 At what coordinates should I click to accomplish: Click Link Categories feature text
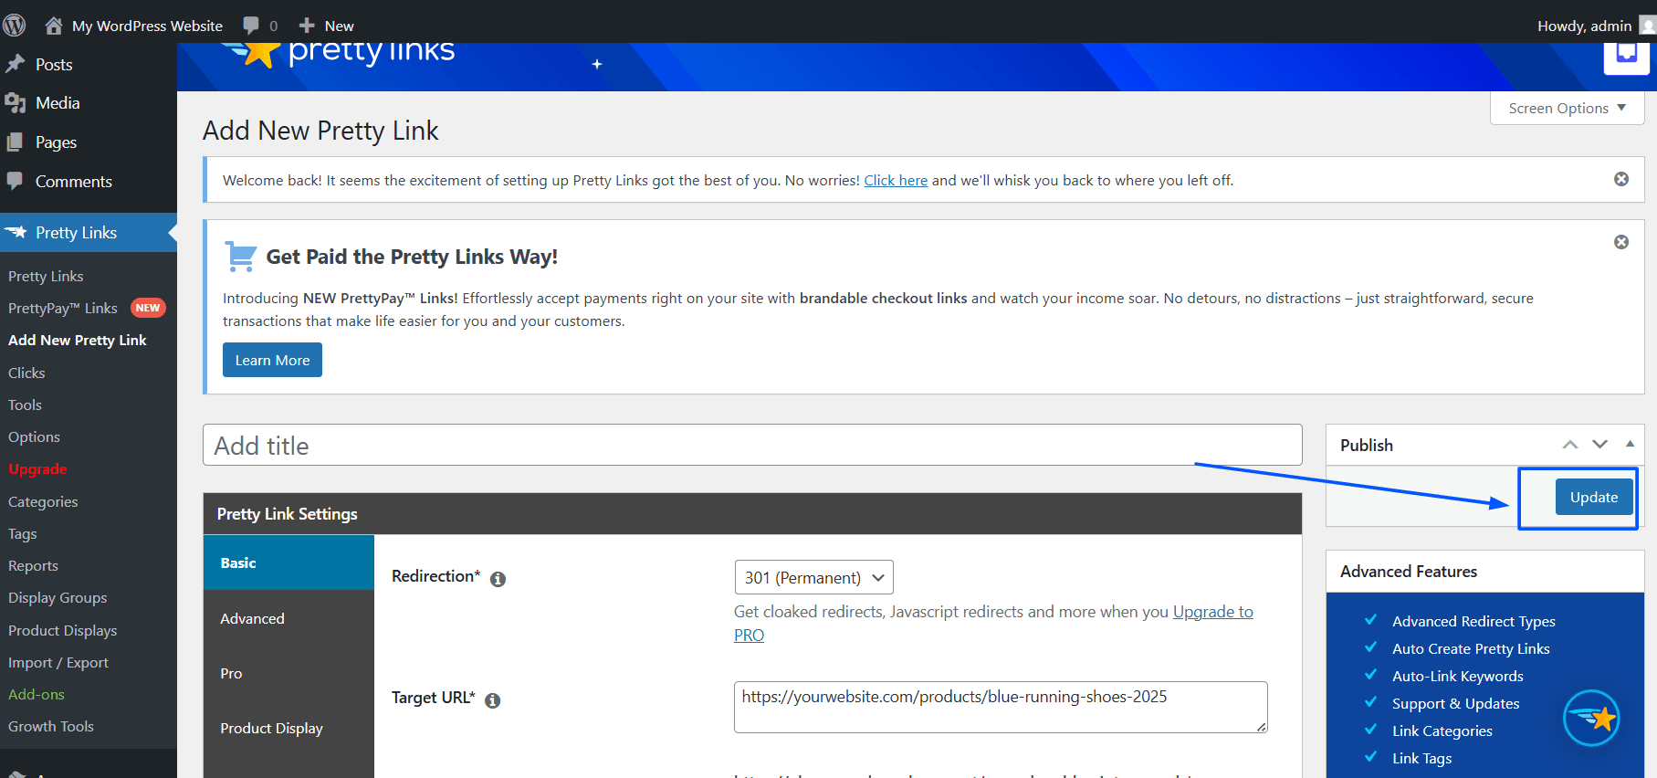click(x=1442, y=731)
